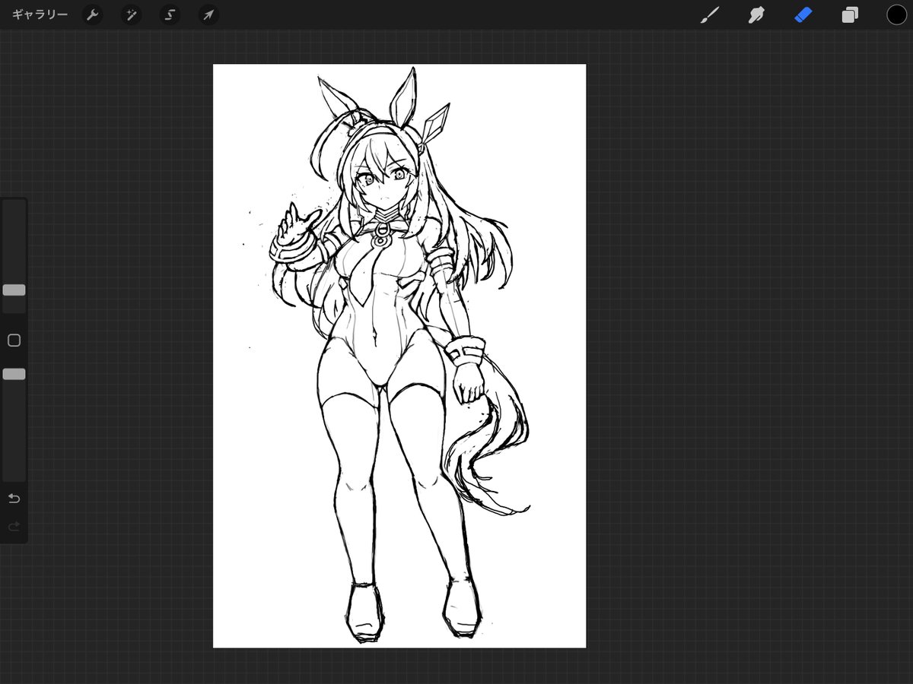Viewport: 913px width, 684px height.
Task: Select the Transform arrow tool
Action: pyautogui.click(x=208, y=14)
